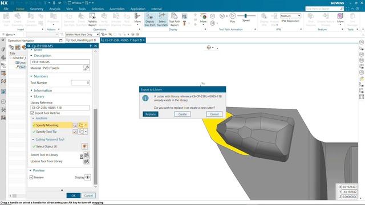Image resolution: width=365 pixels, height=205 pixels.
Task: Collapse the Numbers section
Action: click(x=31, y=76)
